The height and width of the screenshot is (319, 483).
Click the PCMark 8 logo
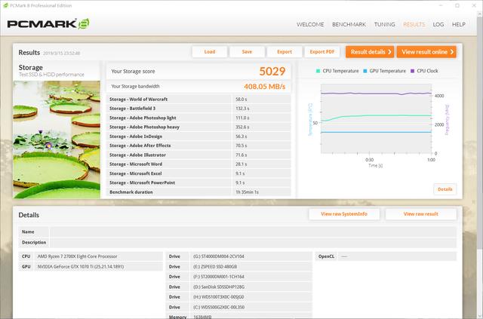pos(48,24)
